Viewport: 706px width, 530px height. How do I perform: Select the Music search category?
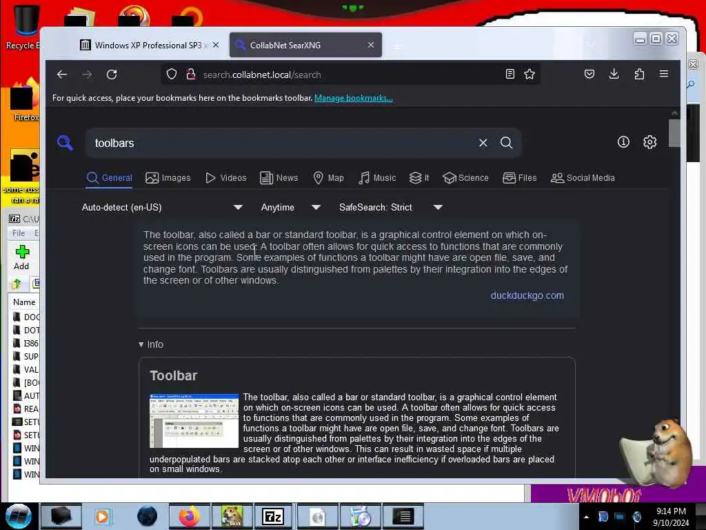377,178
